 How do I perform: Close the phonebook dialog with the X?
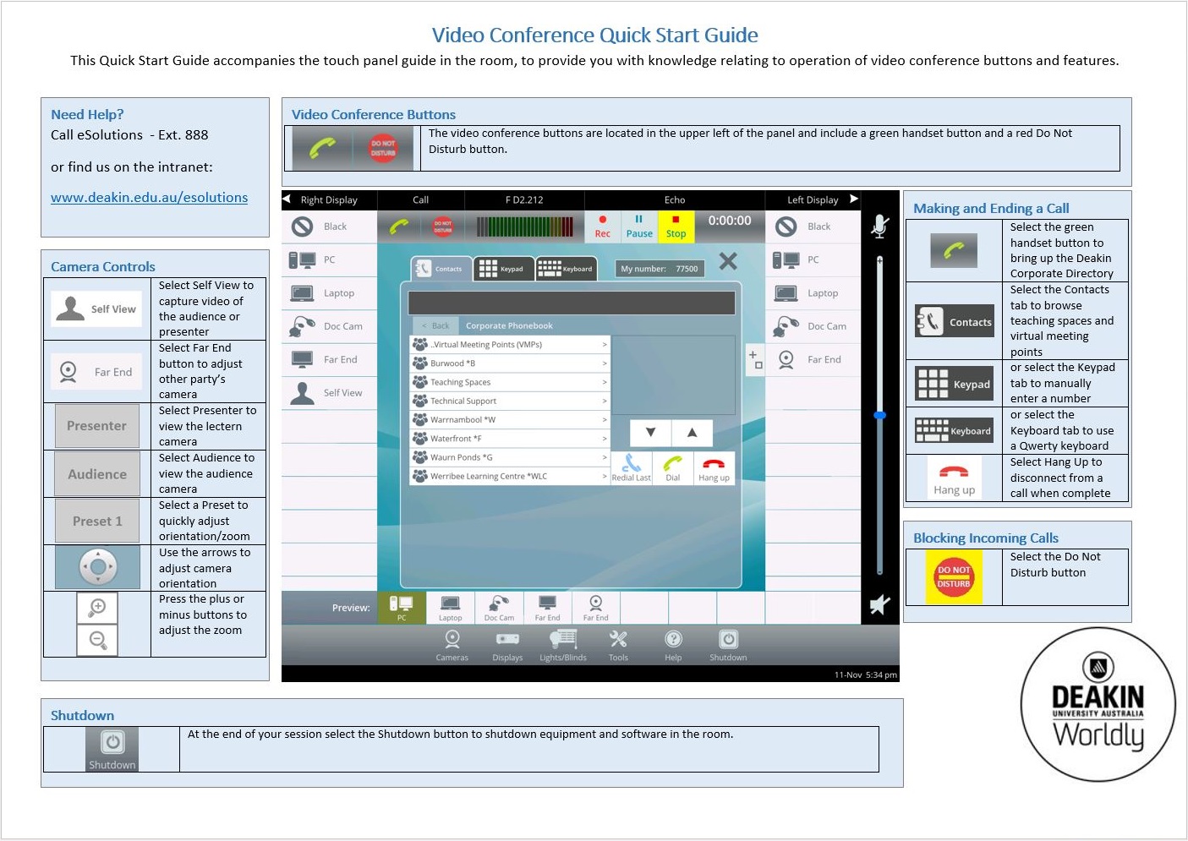click(728, 261)
